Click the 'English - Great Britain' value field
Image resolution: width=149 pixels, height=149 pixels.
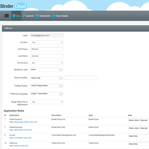(45, 94)
